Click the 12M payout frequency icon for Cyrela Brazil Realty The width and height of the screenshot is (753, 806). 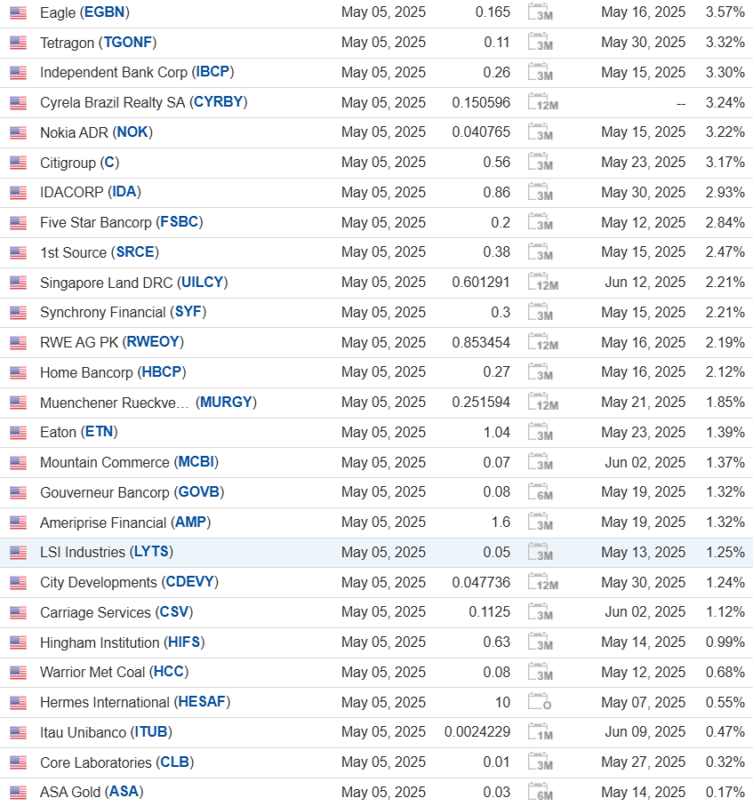click(x=542, y=103)
